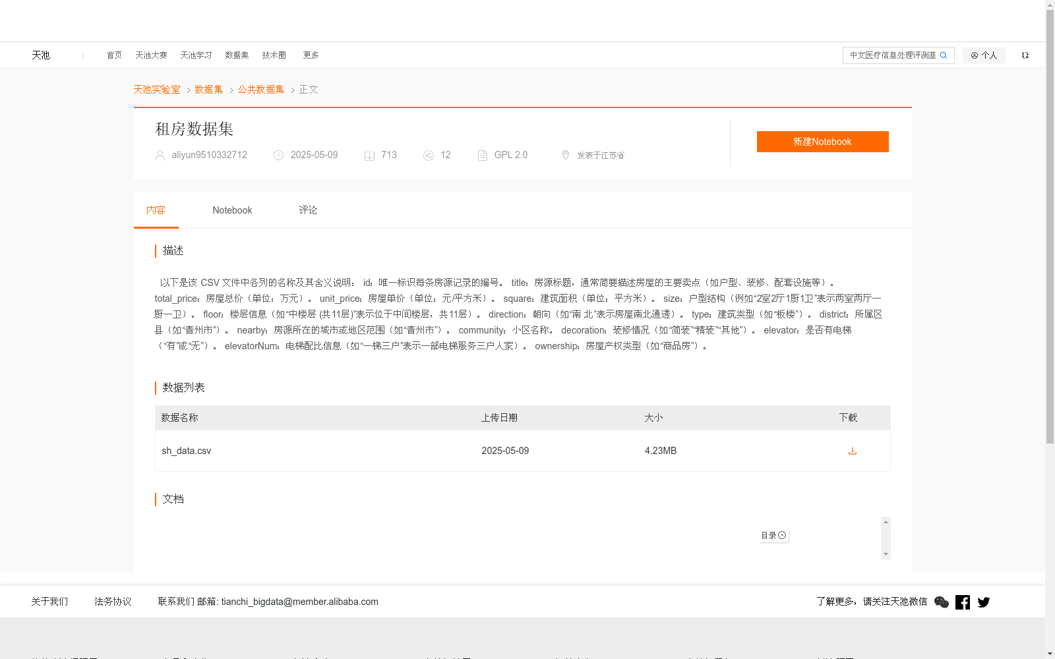The height and width of the screenshot is (659, 1055).
Task: Open 关于我们 footer link
Action: click(x=49, y=602)
